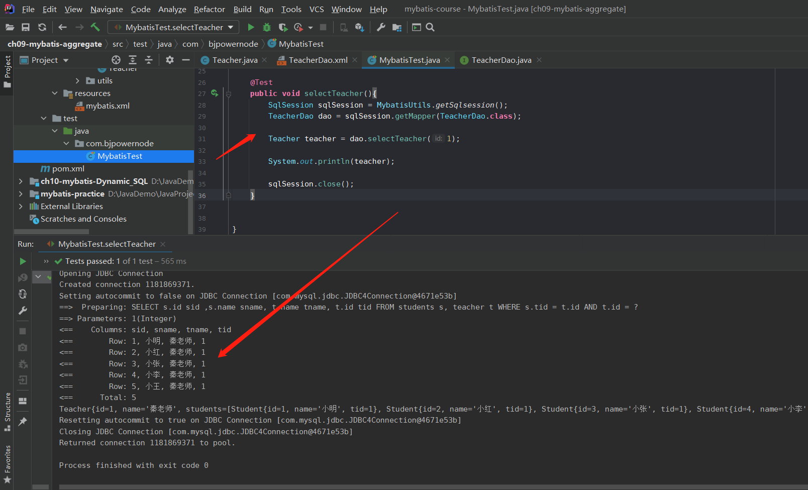Select mybatis.xml in project tree
The height and width of the screenshot is (490, 808).
pyautogui.click(x=104, y=106)
